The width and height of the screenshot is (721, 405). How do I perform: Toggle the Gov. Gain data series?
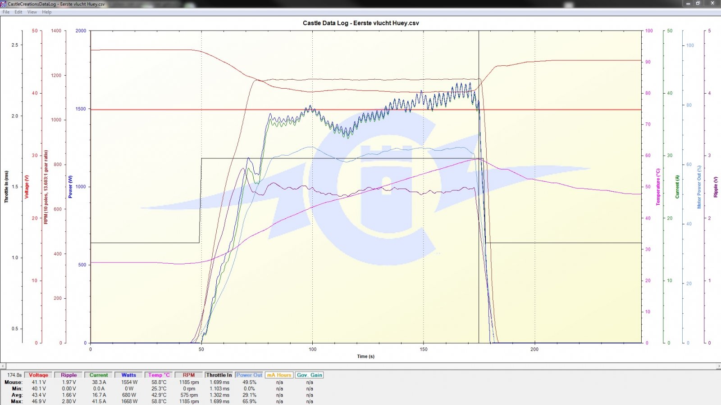tap(310, 375)
